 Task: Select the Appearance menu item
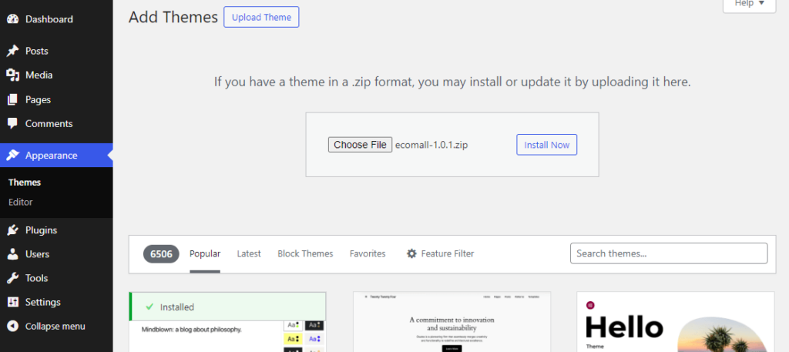(56, 156)
